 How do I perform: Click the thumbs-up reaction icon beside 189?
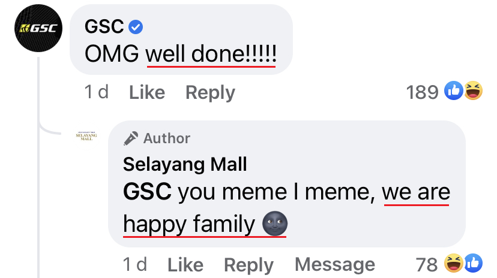453,91
